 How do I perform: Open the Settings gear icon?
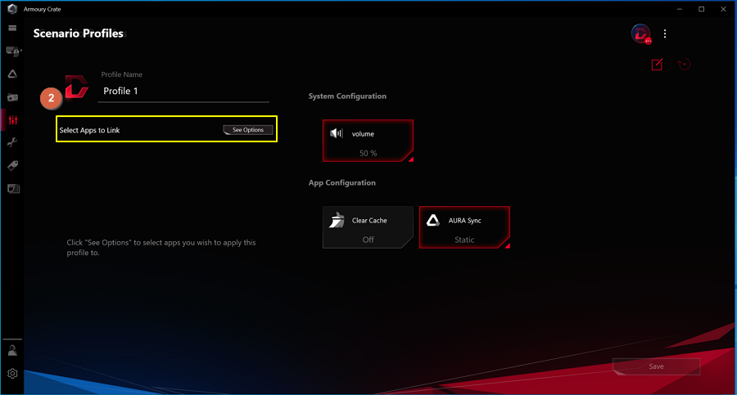coord(12,374)
